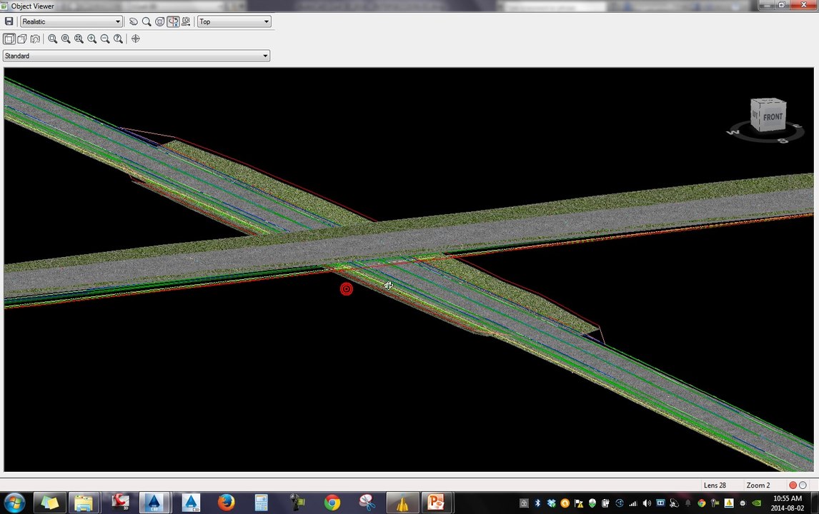819x514 pixels.
Task: Open PowerPoint from the taskbar
Action: [436, 503]
